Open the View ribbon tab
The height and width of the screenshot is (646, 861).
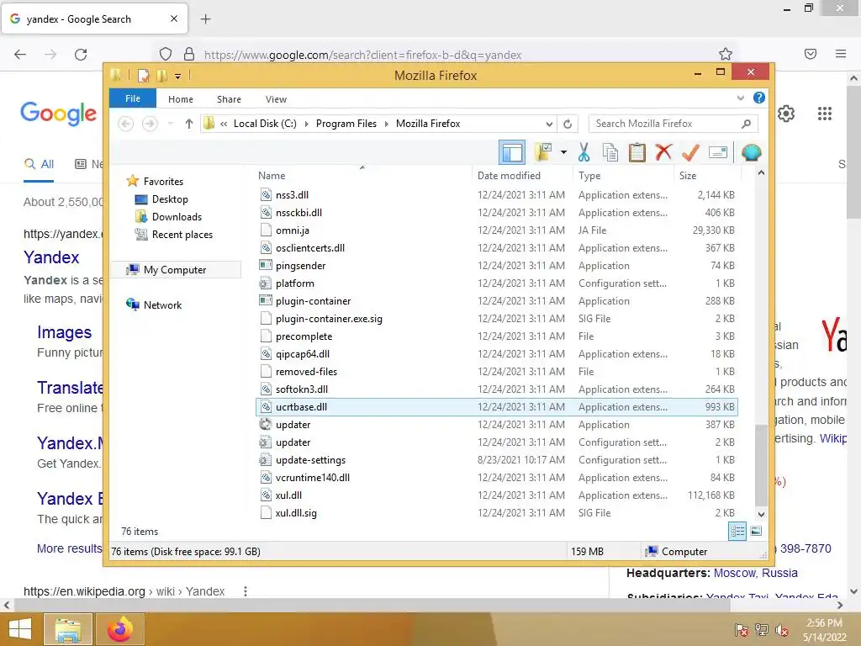coord(276,99)
